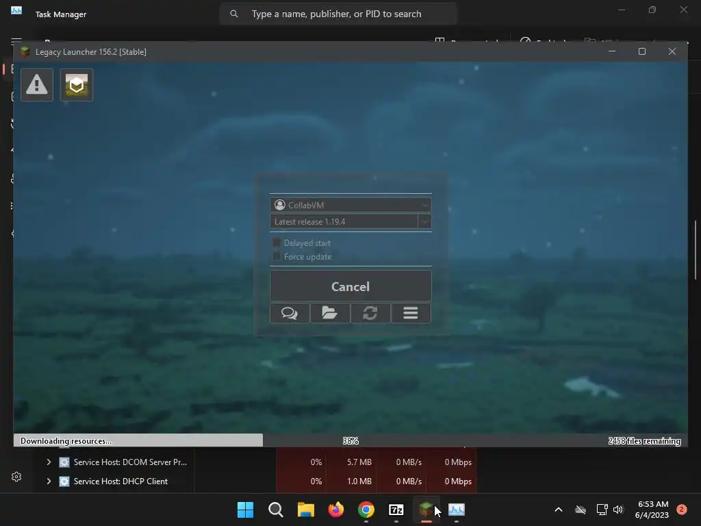
Task: Open Task Manager settings gear
Action: [16, 477]
